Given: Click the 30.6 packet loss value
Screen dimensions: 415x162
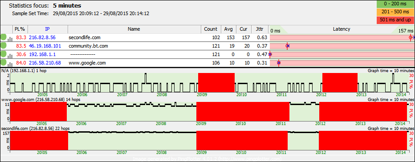Looking at the screenshot, I should tap(21, 55).
